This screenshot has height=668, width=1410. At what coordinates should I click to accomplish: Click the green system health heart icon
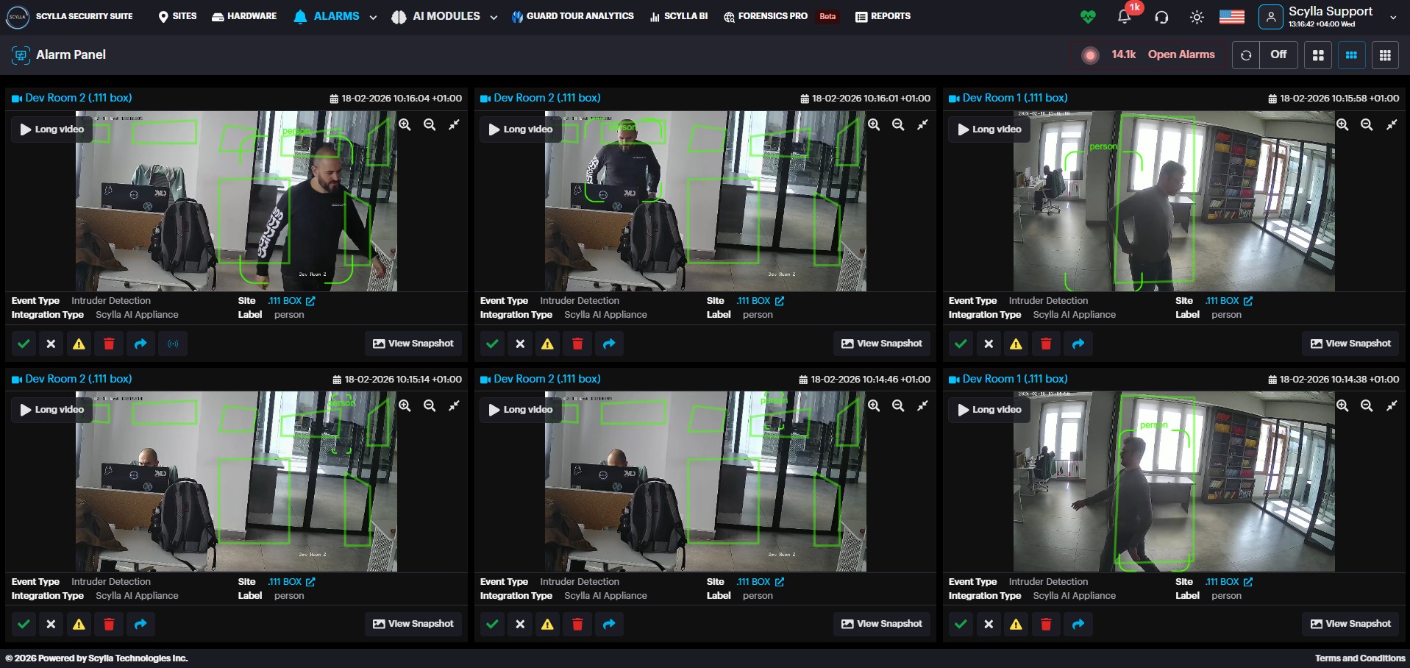(1088, 17)
